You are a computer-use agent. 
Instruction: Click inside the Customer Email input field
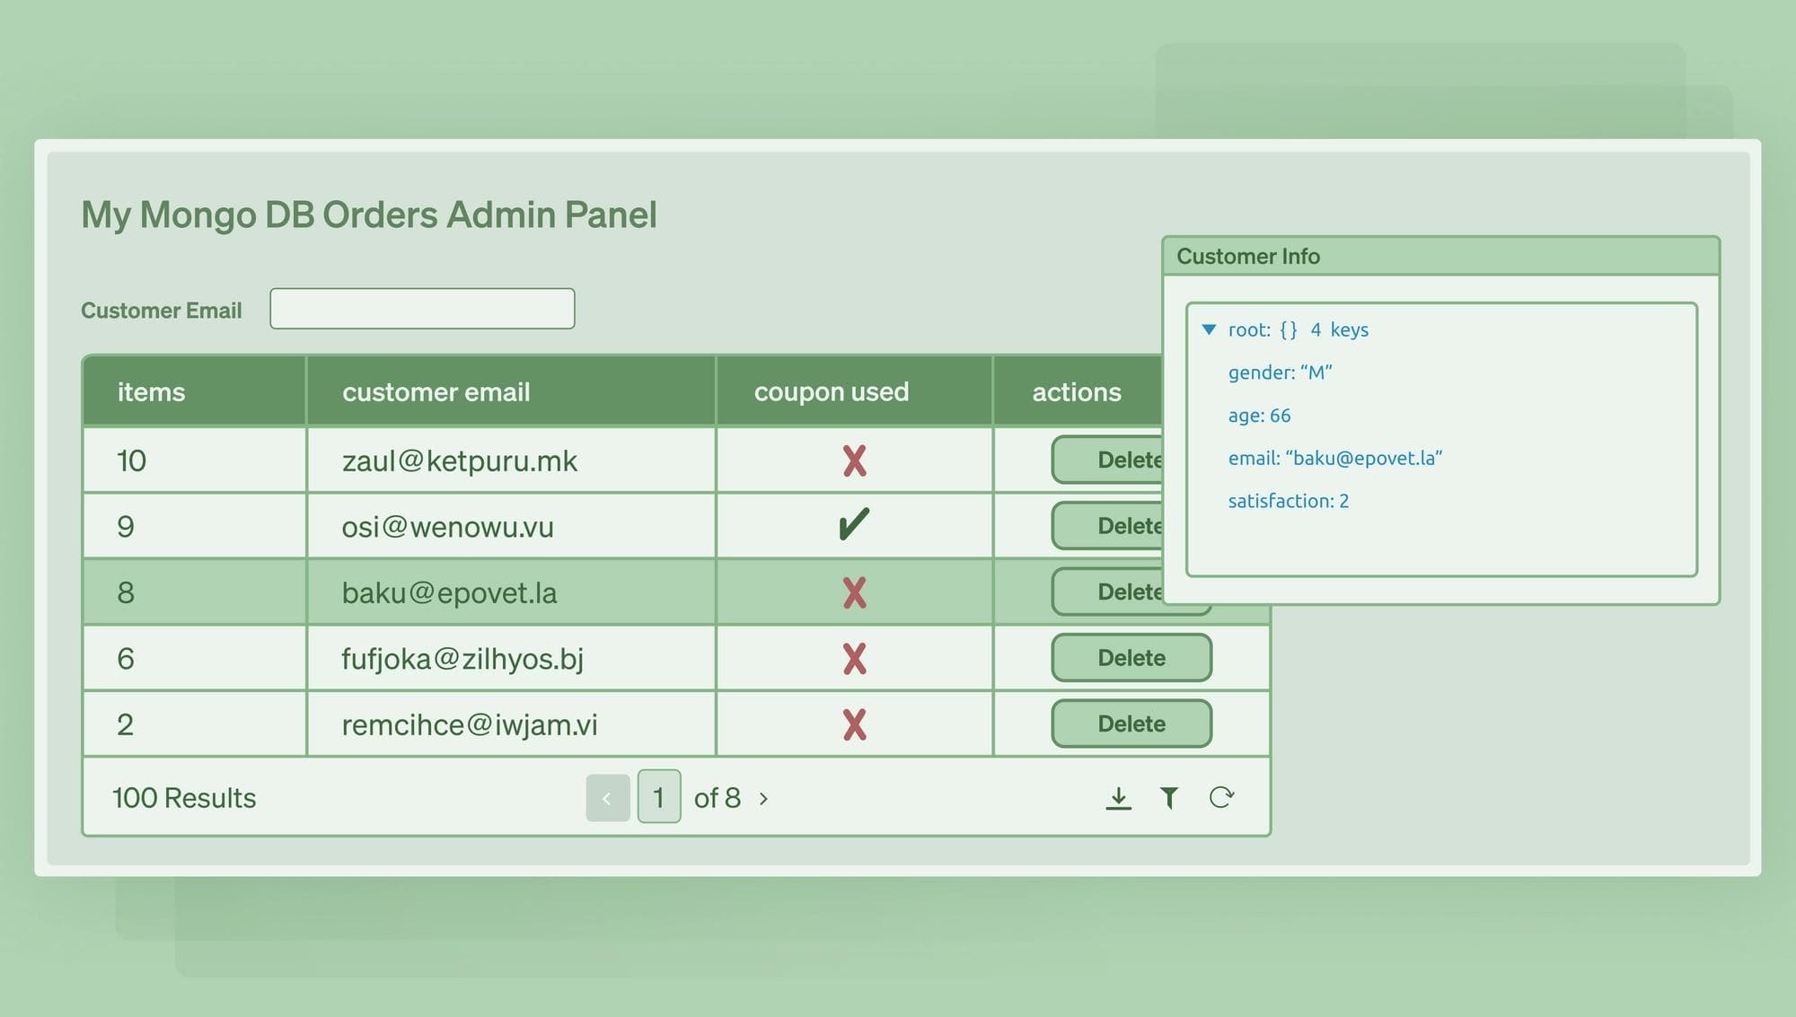point(422,308)
